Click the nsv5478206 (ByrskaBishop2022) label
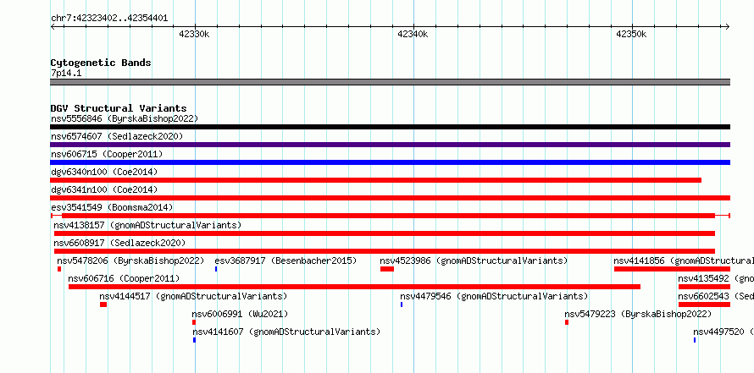The height and width of the screenshot is (373, 754). click(x=130, y=261)
